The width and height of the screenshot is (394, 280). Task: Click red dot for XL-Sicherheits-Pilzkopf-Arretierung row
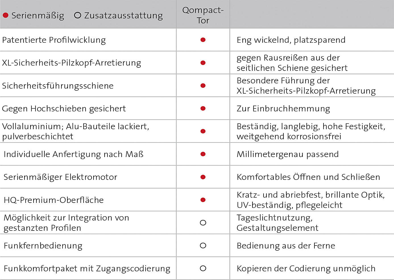203,63
